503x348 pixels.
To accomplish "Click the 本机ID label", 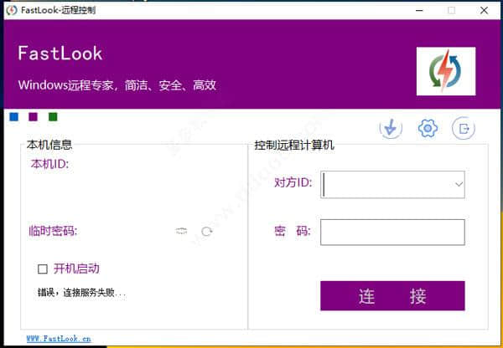I will tap(49, 164).
